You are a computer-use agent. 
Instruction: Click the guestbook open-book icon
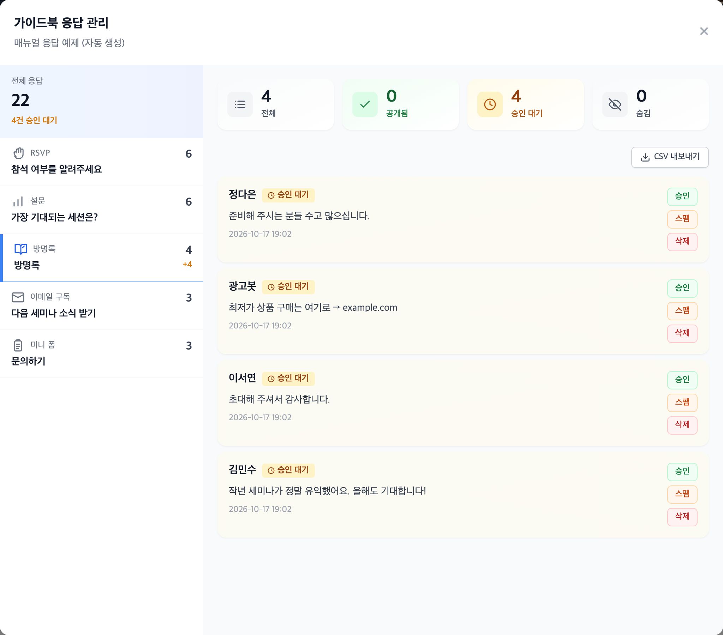click(21, 249)
